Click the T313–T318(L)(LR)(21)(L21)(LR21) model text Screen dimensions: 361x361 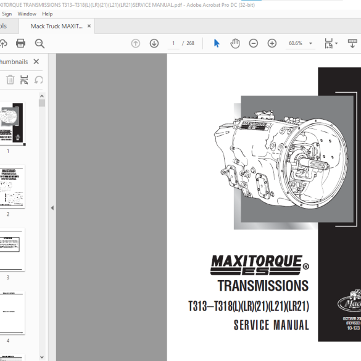(x=249, y=306)
